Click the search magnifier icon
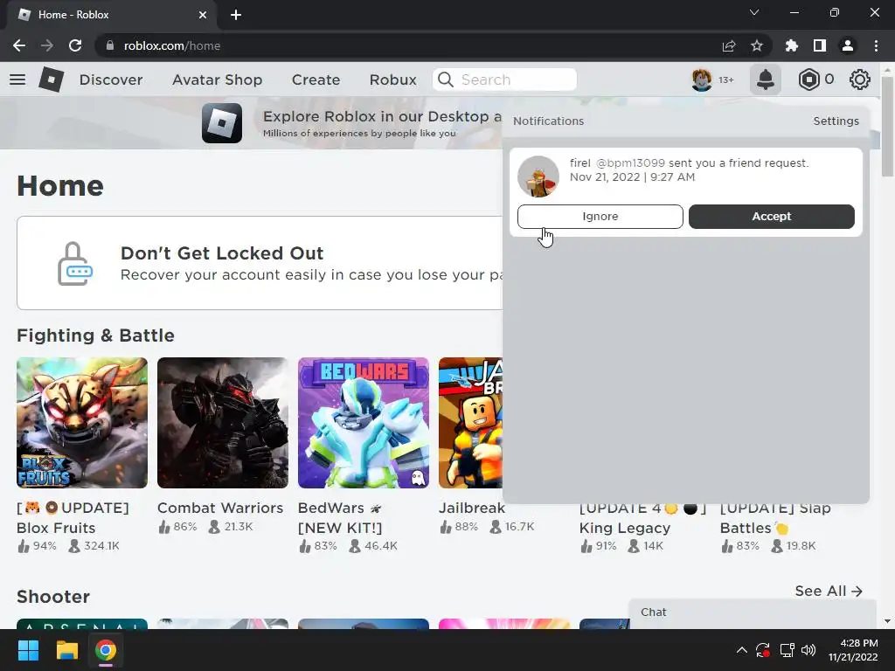Viewport: 895px width, 671px height. click(x=445, y=80)
